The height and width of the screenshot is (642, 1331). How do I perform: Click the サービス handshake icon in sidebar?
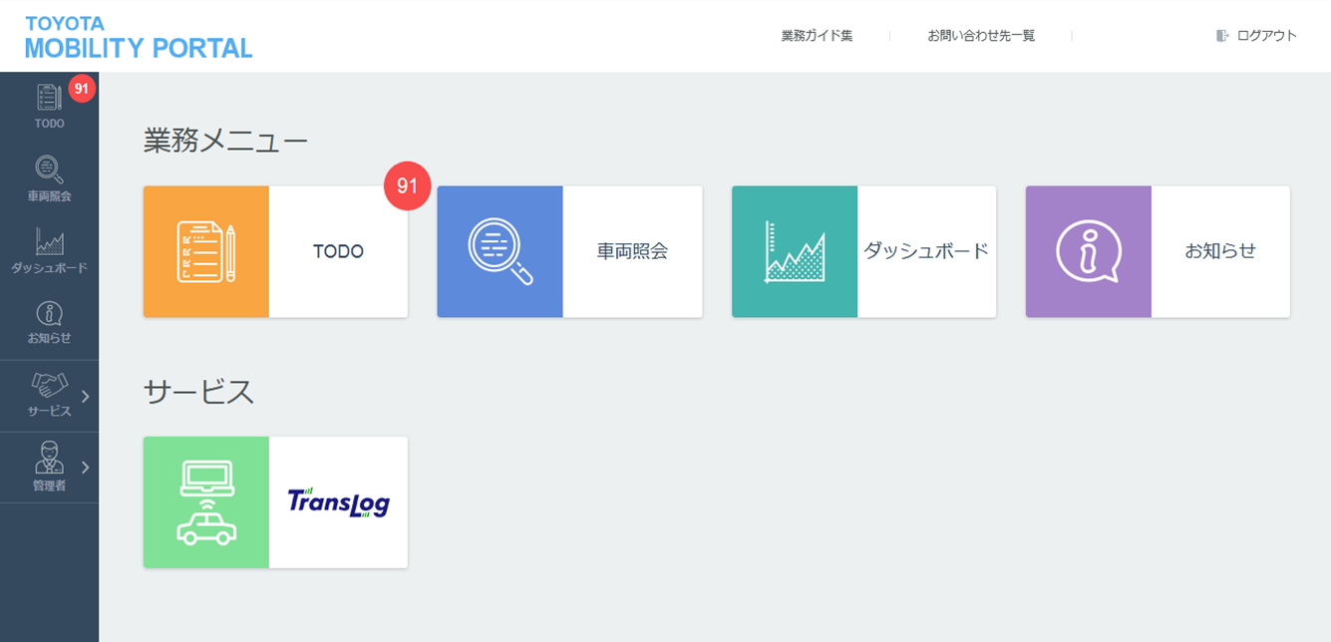click(x=49, y=385)
